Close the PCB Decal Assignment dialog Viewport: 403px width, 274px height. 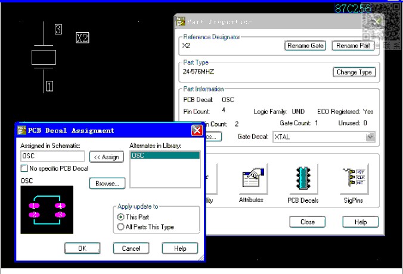tap(197, 131)
